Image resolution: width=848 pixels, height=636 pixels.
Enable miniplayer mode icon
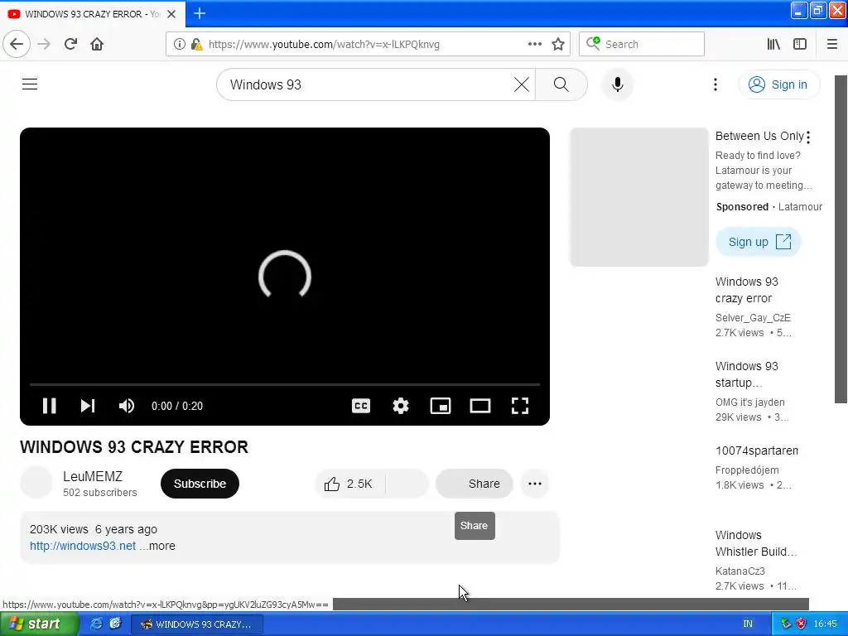point(441,406)
